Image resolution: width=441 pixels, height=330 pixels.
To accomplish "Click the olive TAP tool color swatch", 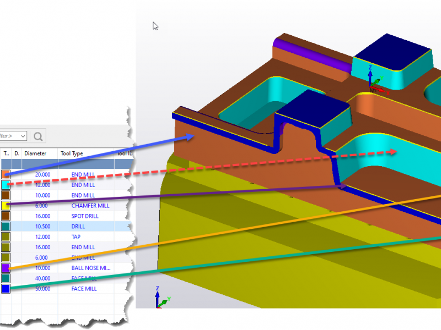I will click(x=7, y=237).
